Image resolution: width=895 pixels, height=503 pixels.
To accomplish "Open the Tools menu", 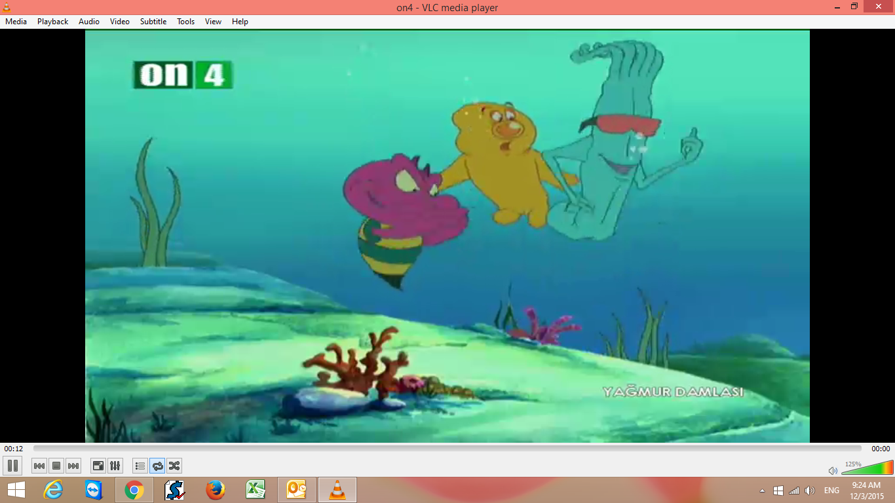I will click(x=186, y=22).
